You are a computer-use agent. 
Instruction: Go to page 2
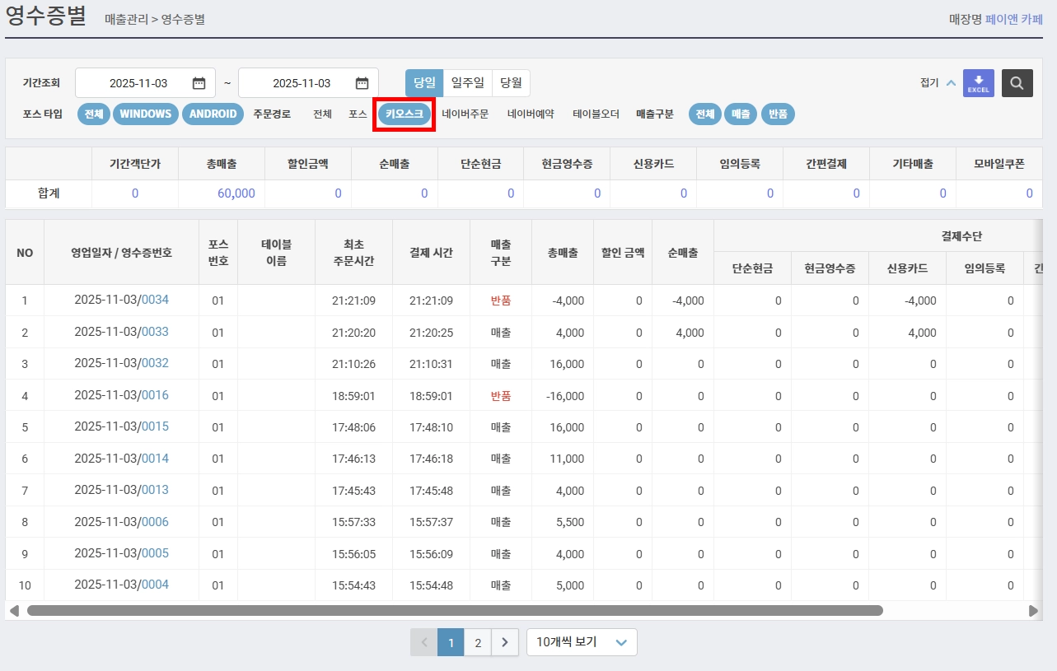click(478, 642)
